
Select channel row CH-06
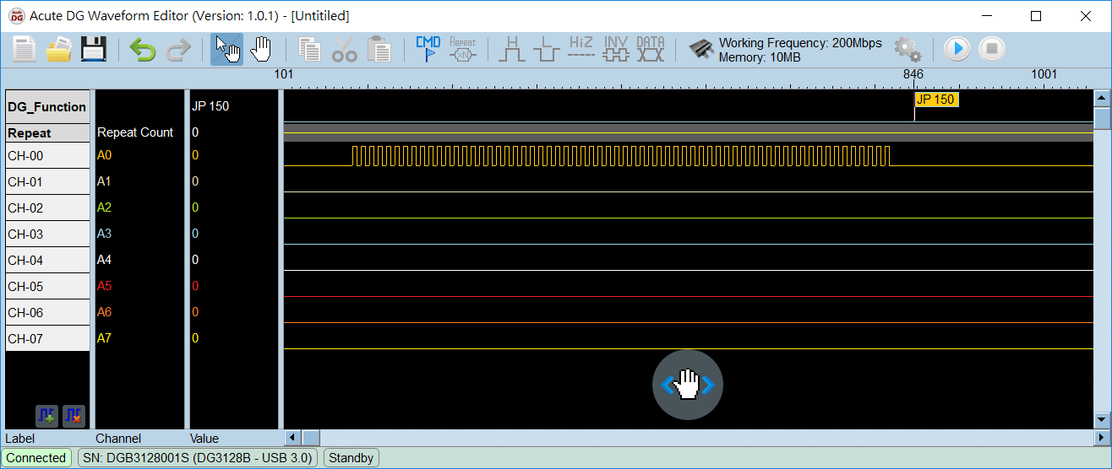[x=47, y=313]
